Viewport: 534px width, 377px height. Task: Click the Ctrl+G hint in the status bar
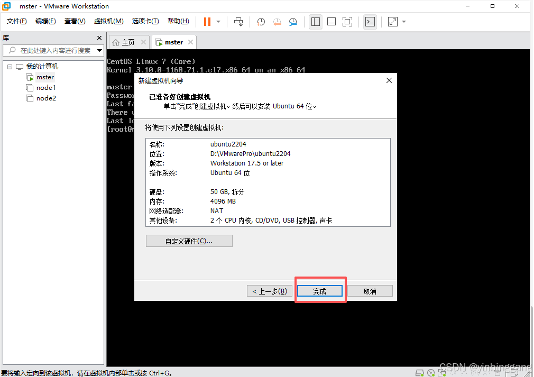[x=159, y=373]
